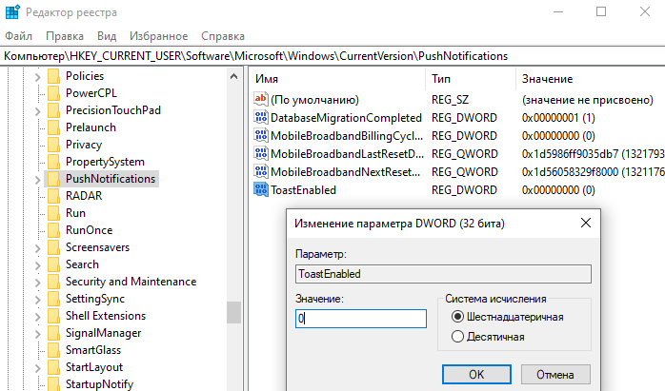Select the MobileBroadbandNextReset... QWORD icon
665x391 pixels.
point(261,171)
